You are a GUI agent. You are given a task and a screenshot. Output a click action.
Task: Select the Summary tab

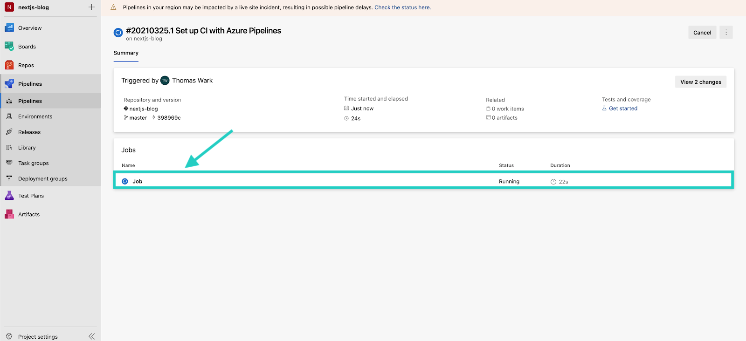pos(126,53)
